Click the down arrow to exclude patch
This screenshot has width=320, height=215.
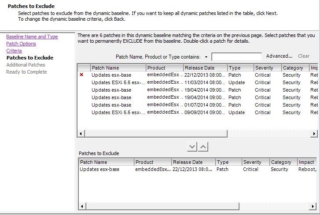click(x=192, y=147)
